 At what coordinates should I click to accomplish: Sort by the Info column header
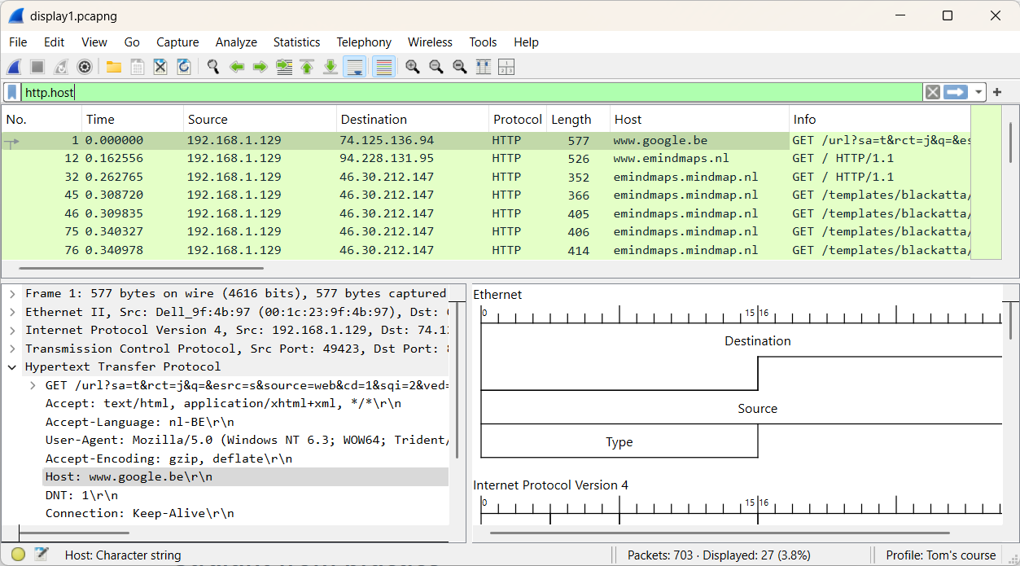880,119
